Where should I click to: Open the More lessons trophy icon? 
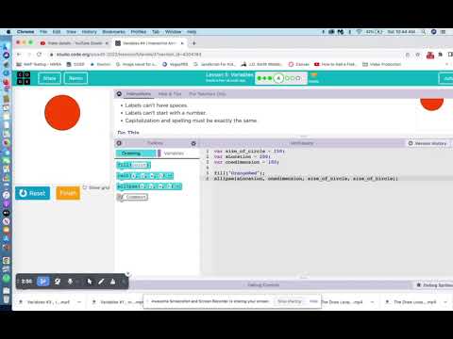313,77
